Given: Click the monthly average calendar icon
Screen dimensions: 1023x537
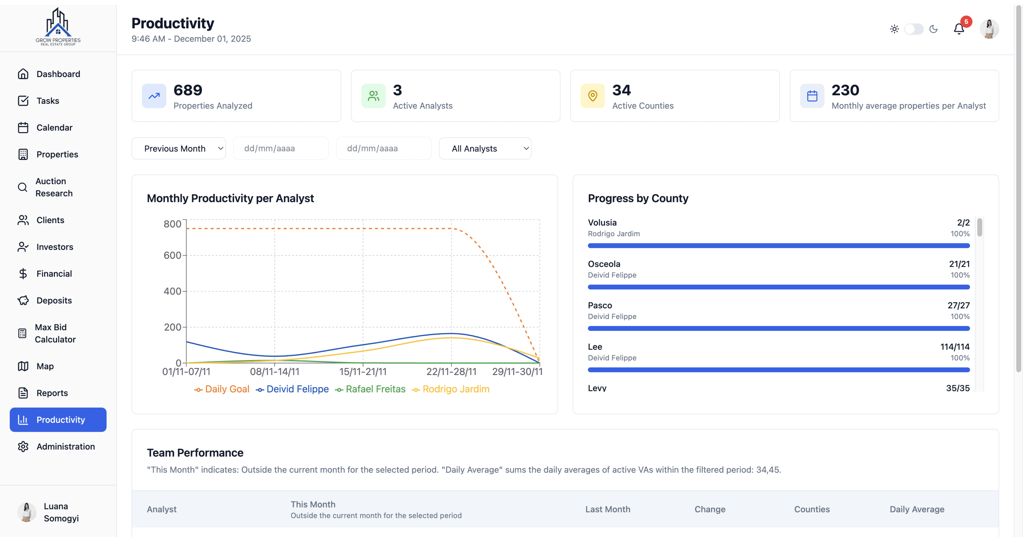Looking at the screenshot, I should click(812, 96).
